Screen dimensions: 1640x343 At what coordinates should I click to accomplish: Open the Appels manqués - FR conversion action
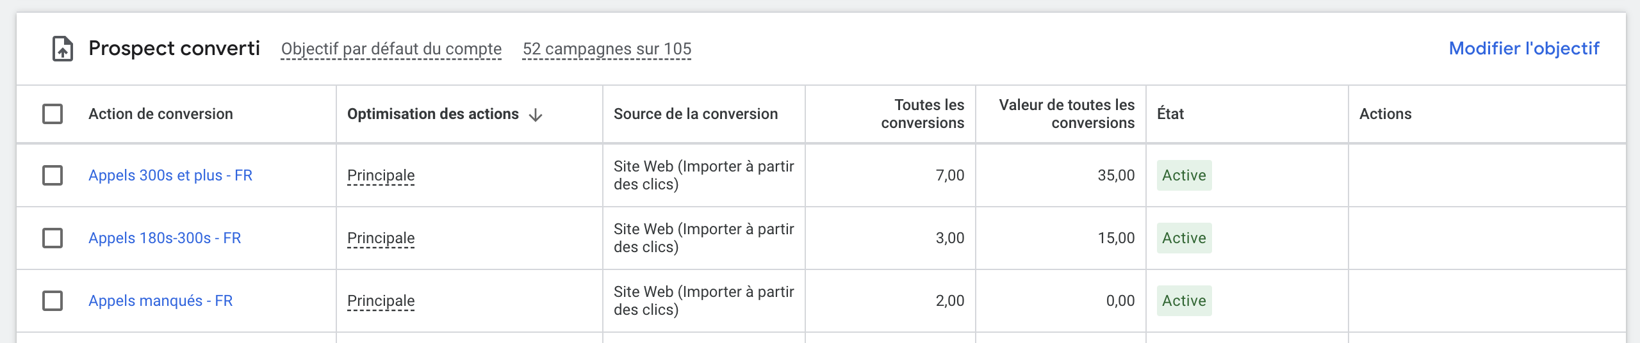tap(161, 301)
